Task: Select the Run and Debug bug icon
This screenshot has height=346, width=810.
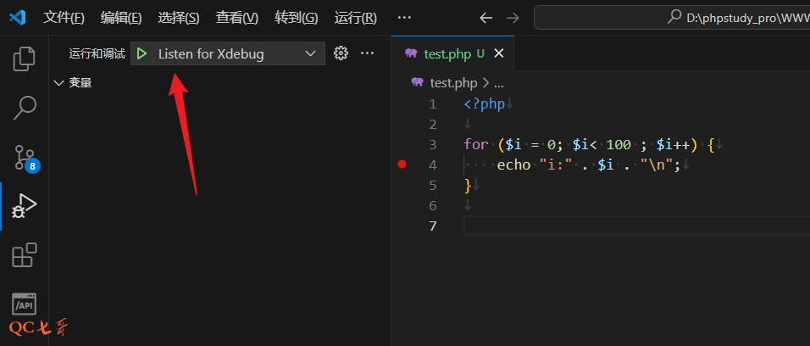Action: 25,206
